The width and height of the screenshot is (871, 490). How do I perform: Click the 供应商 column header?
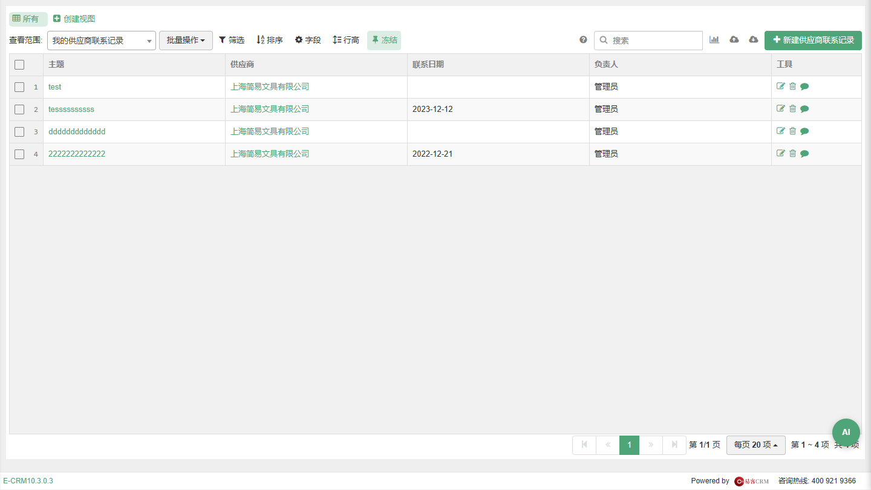pos(316,65)
